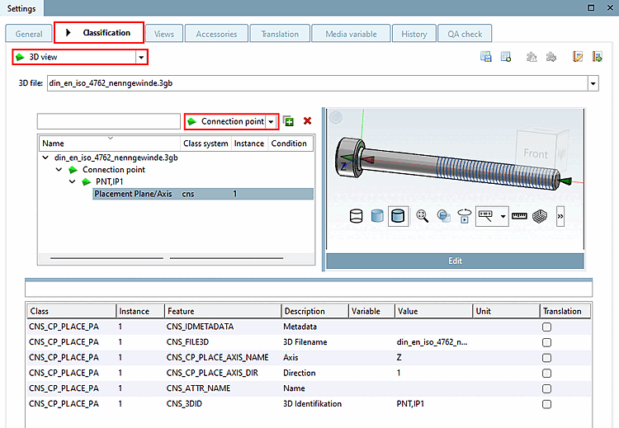Switch to the Accessories tab
This screenshot has width=619, height=428.
tap(216, 34)
